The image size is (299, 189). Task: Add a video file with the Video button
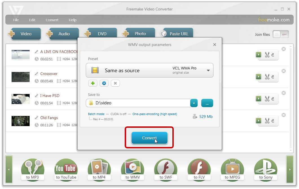click(x=25, y=34)
